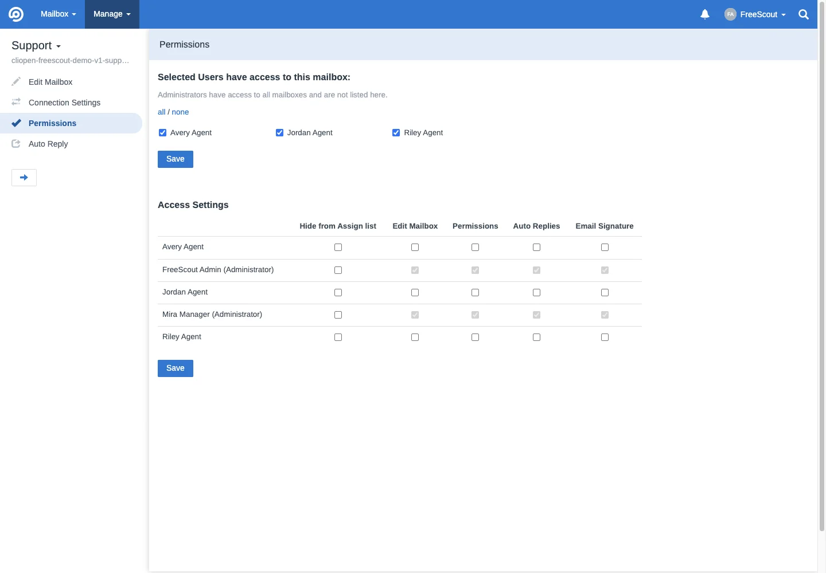Open the Mailbox dropdown menu
The height and width of the screenshot is (573, 826).
tap(58, 14)
